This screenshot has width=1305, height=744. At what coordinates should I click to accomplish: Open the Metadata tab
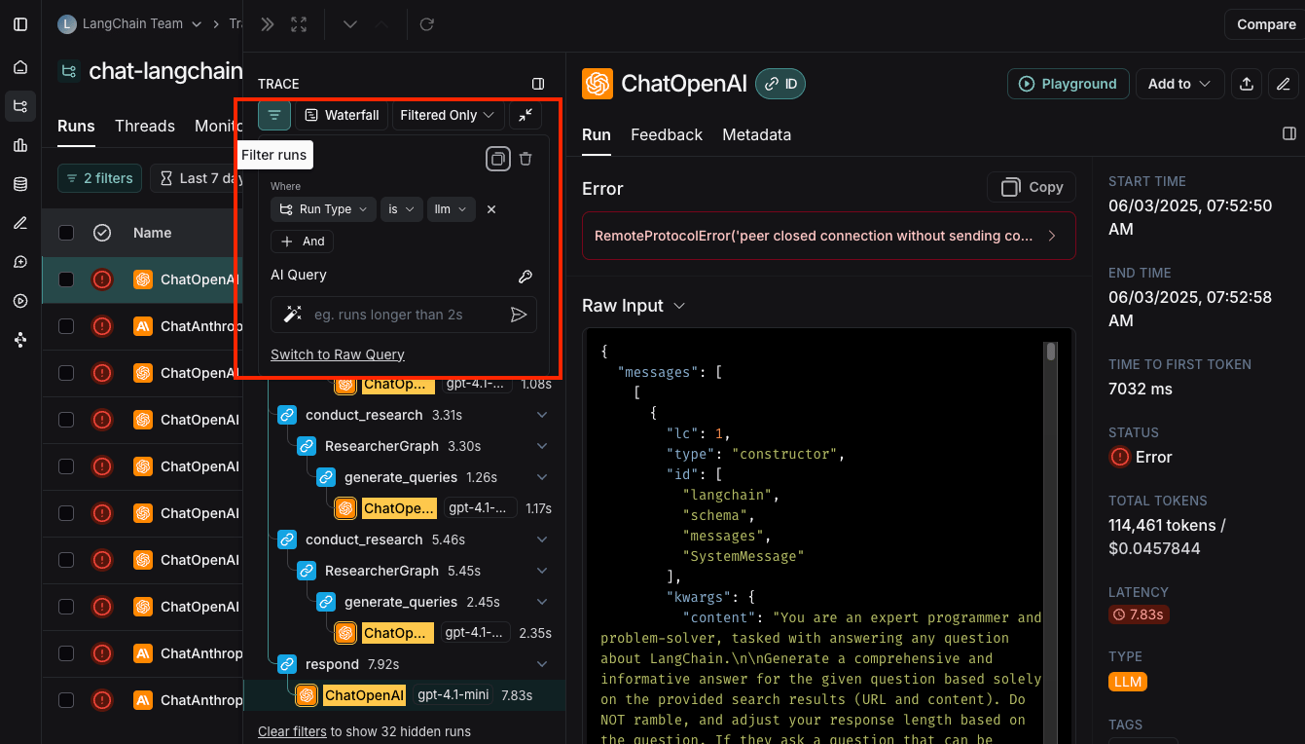[x=756, y=134]
